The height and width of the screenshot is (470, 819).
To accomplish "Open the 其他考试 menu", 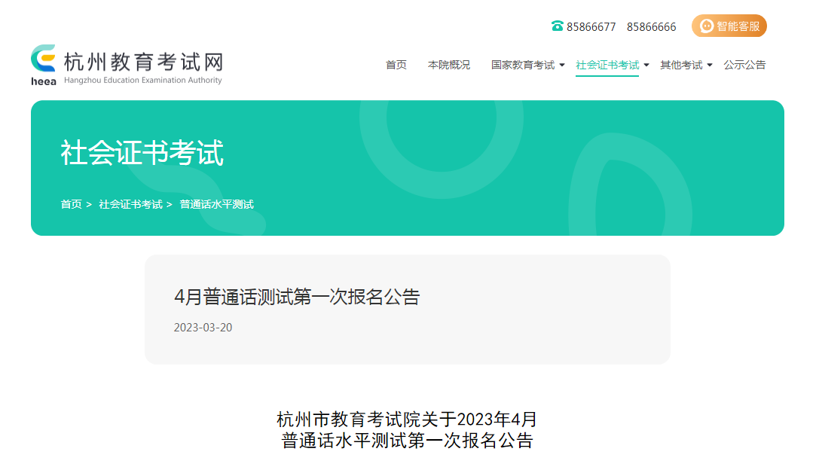I will 681,65.
